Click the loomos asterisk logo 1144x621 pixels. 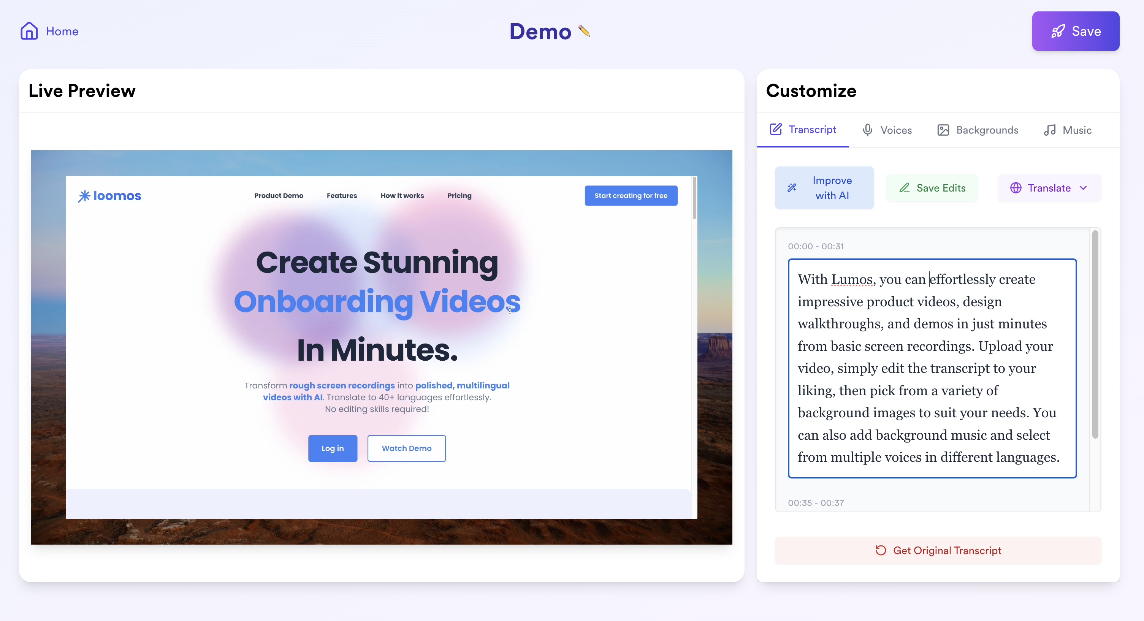84,196
